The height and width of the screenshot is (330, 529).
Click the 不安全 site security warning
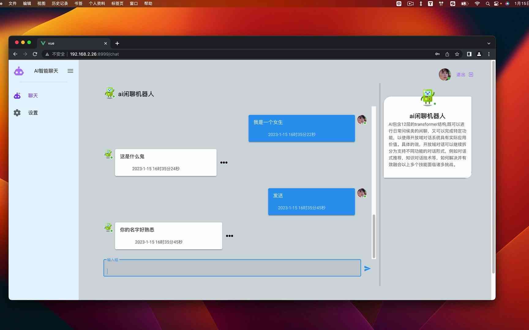55,54
